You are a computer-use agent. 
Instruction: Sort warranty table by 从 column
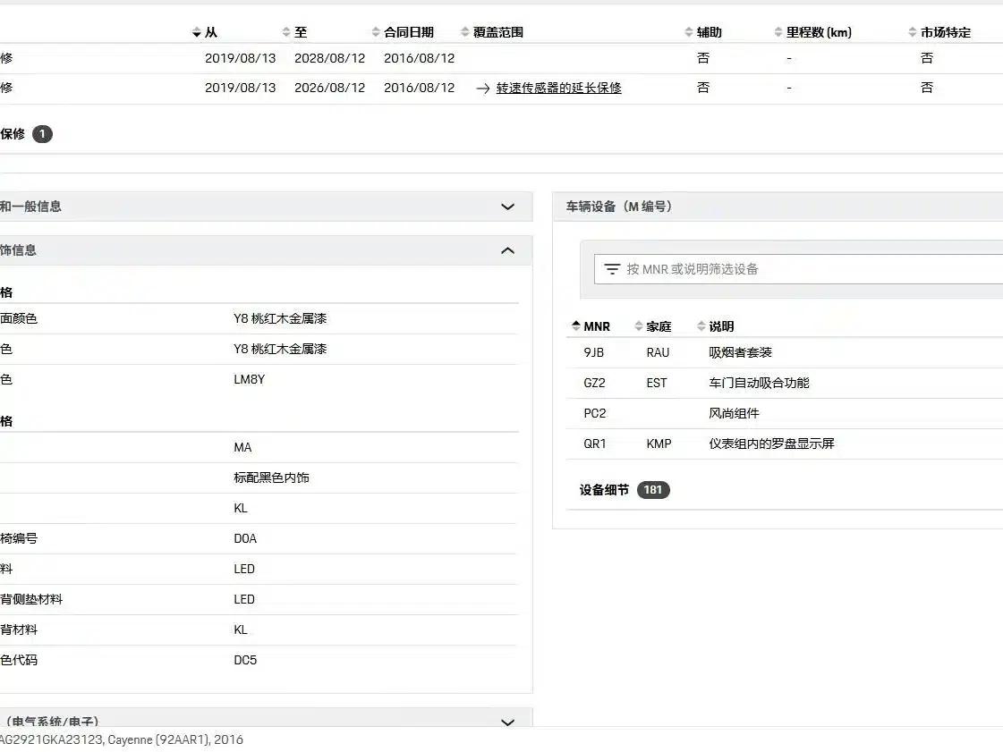coord(205,32)
